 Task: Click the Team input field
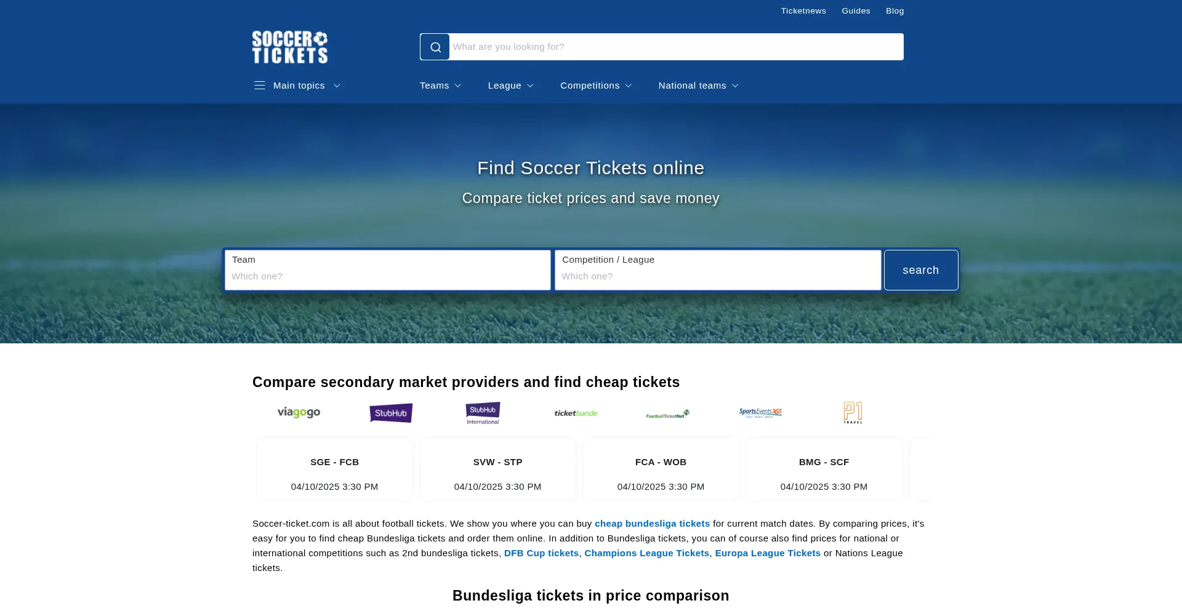click(388, 276)
